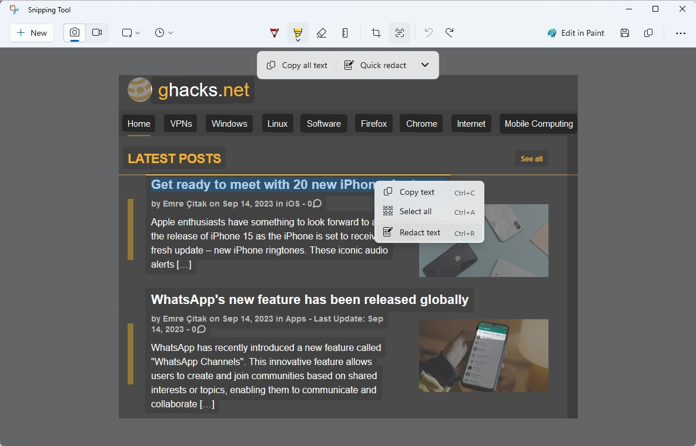Click the copy icon in the top toolbar
The height and width of the screenshot is (446, 696).
point(648,33)
